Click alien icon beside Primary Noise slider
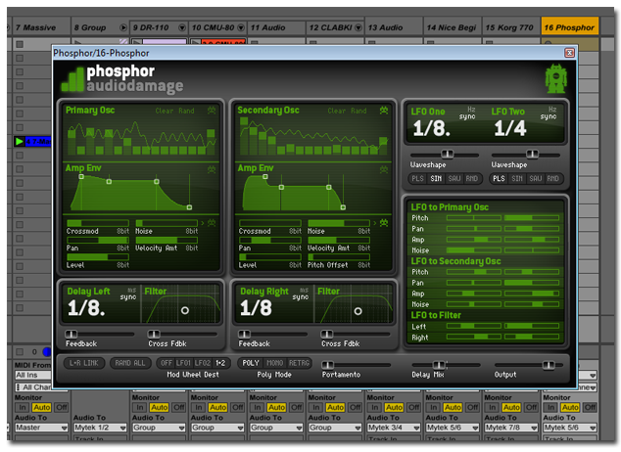 pyautogui.click(x=212, y=223)
